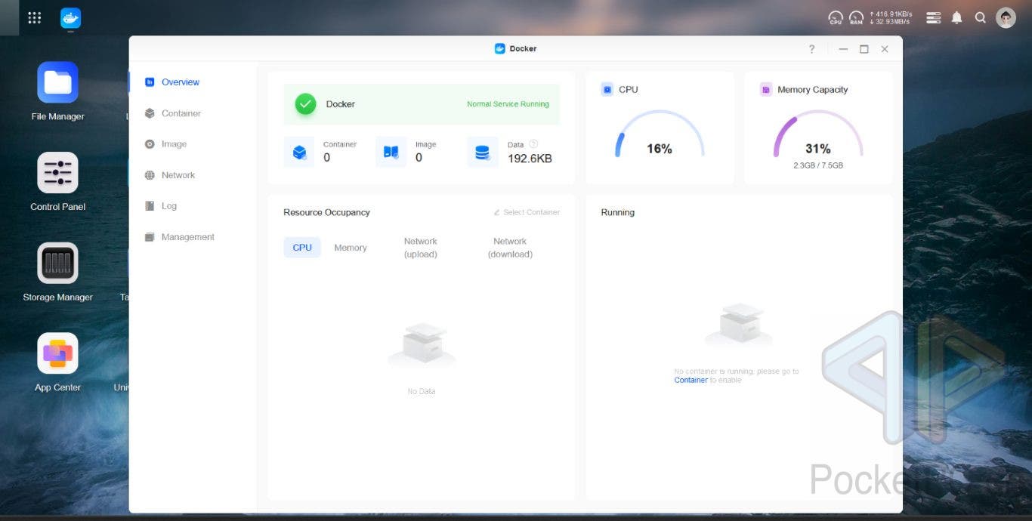Click the RAM monitor icon in top bar
This screenshot has width=1032, height=521.
pyautogui.click(x=856, y=17)
